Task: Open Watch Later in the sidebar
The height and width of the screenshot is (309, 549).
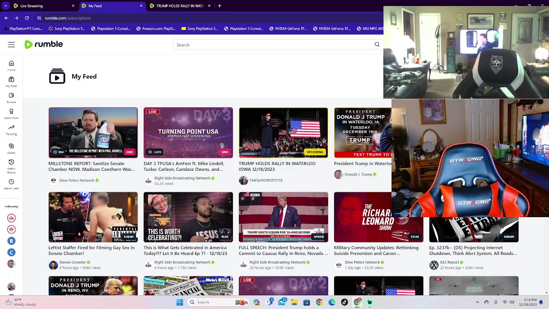Action: [x=12, y=184]
